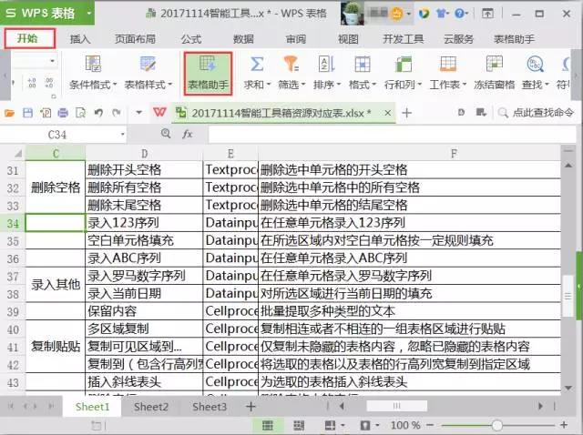Viewport: 583px width, 435px height.
Task: Open the 公式 ribbon tab
Action: pyautogui.click(x=191, y=39)
